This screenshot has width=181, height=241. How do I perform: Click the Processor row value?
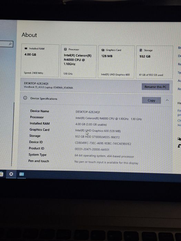(109, 119)
